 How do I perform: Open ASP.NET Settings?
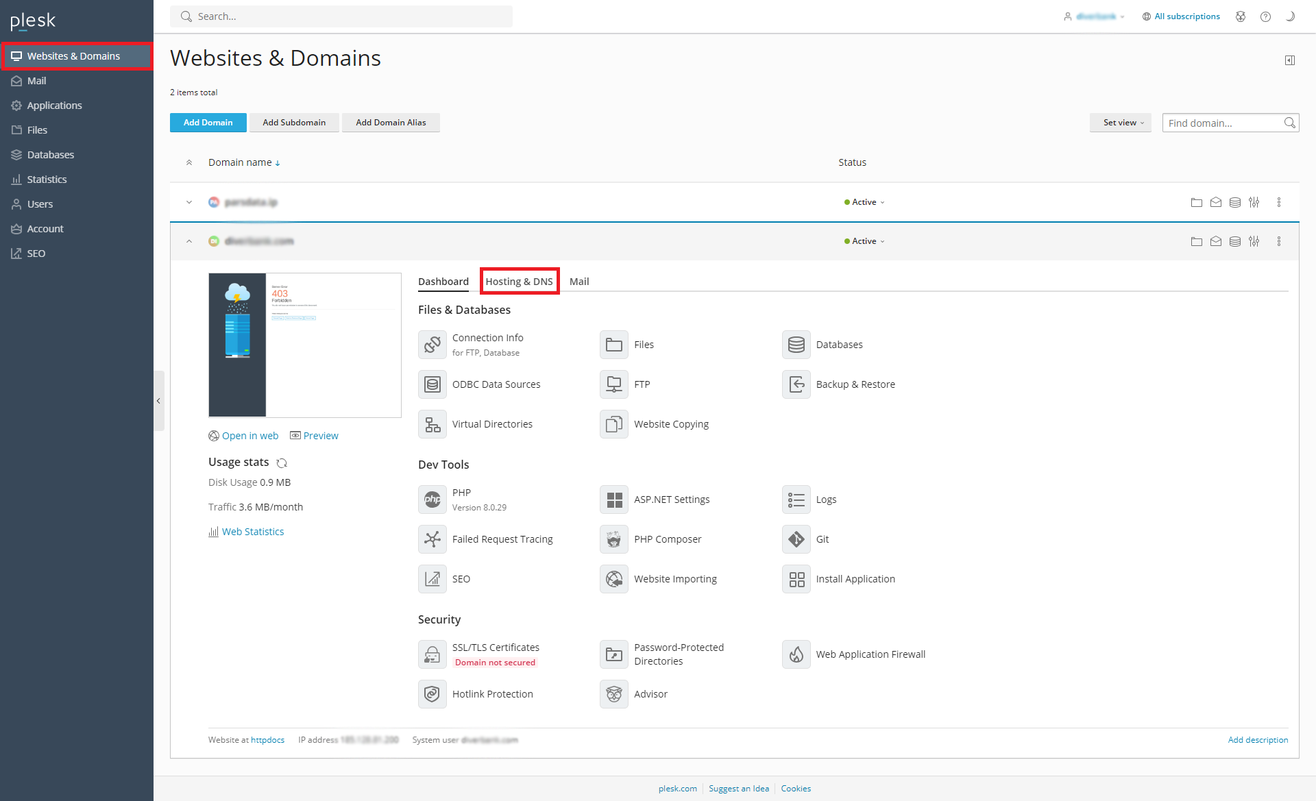coord(655,500)
